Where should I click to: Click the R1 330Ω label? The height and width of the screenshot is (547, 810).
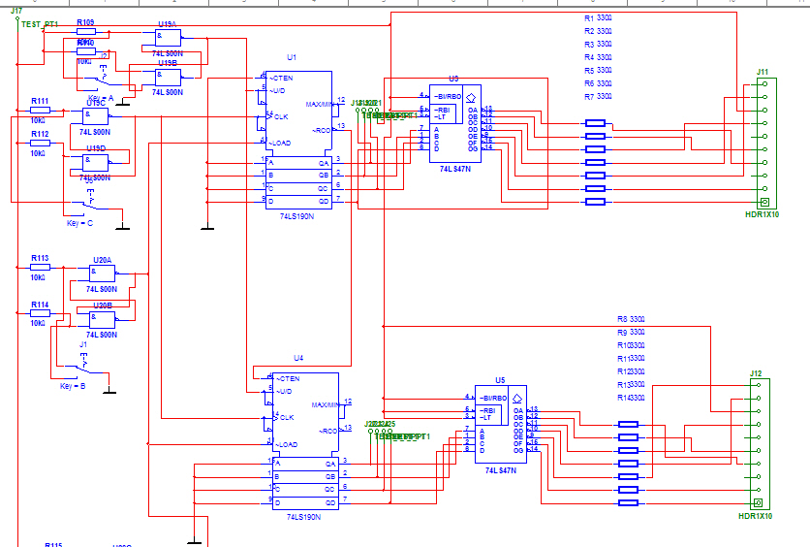(x=598, y=18)
